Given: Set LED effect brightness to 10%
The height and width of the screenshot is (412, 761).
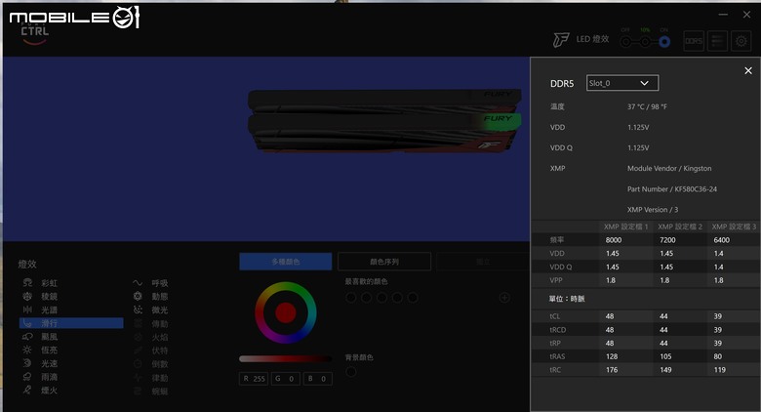Looking at the screenshot, I should pyautogui.click(x=645, y=42).
